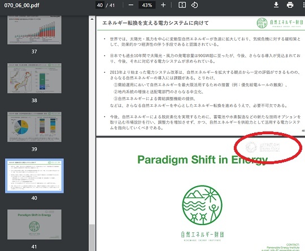Viewport: 305px width, 251px height.
Task: Print the PDF document
Action: click(290, 5)
